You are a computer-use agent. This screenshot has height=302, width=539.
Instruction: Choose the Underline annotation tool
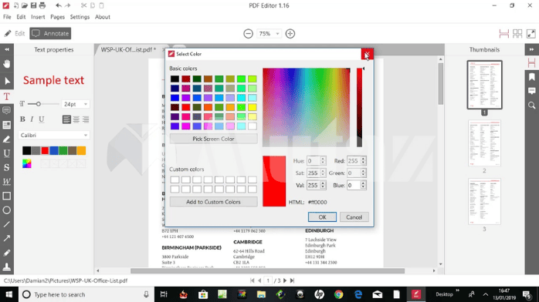point(6,153)
